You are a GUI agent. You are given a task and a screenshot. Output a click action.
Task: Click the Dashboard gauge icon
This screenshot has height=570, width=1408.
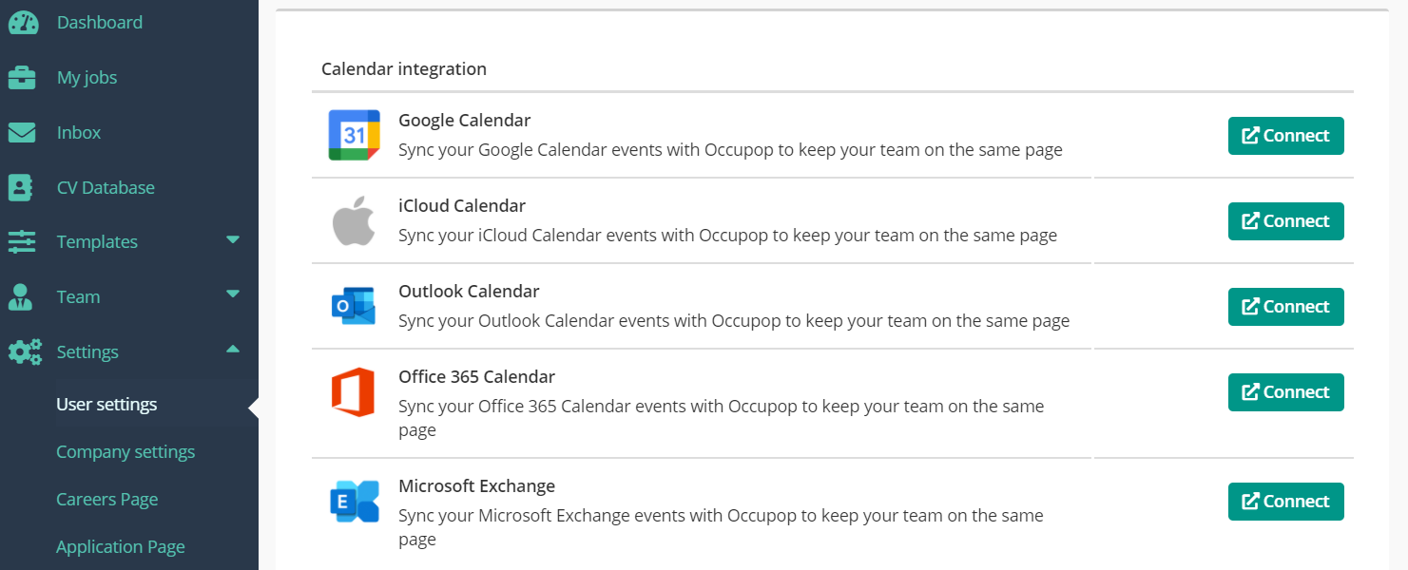(x=24, y=21)
